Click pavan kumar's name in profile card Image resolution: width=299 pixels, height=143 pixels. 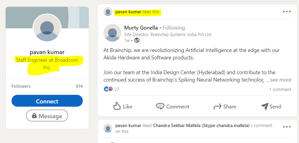(47, 52)
